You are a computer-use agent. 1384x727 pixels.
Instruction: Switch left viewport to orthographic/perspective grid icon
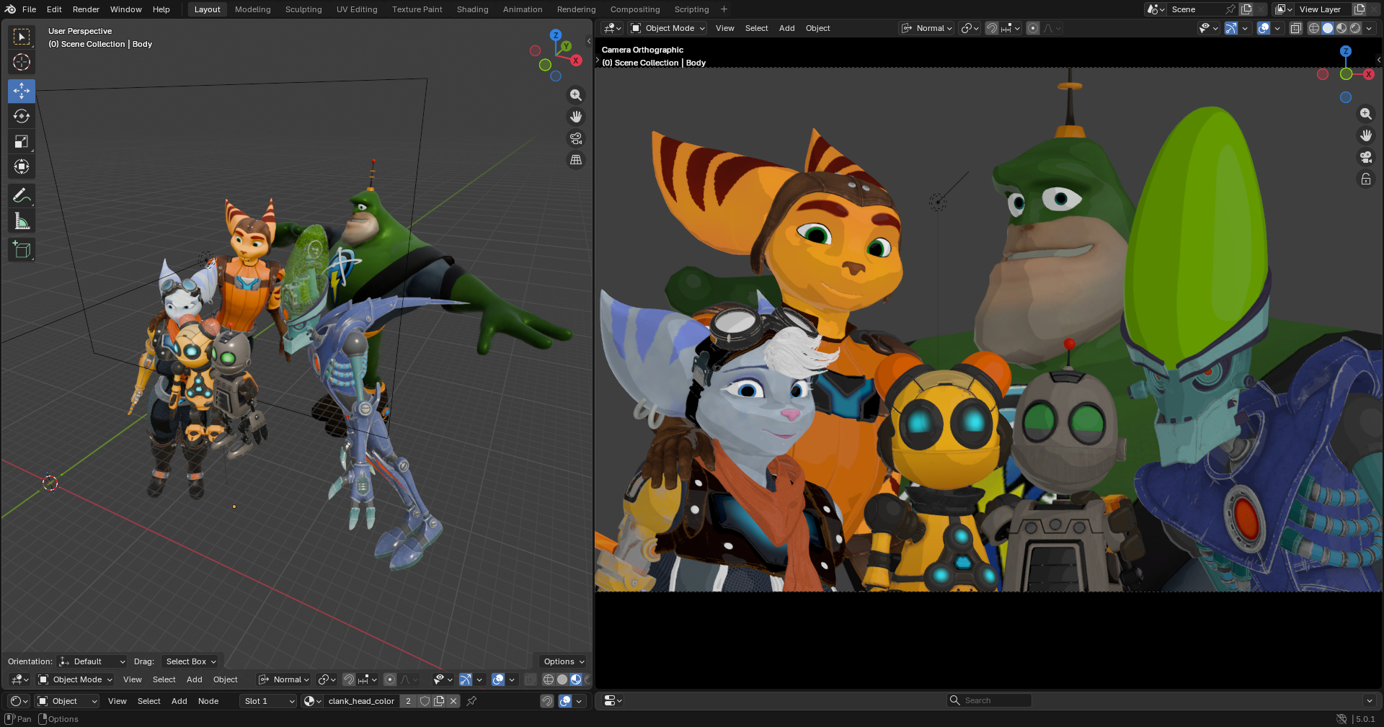coord(575,160)
